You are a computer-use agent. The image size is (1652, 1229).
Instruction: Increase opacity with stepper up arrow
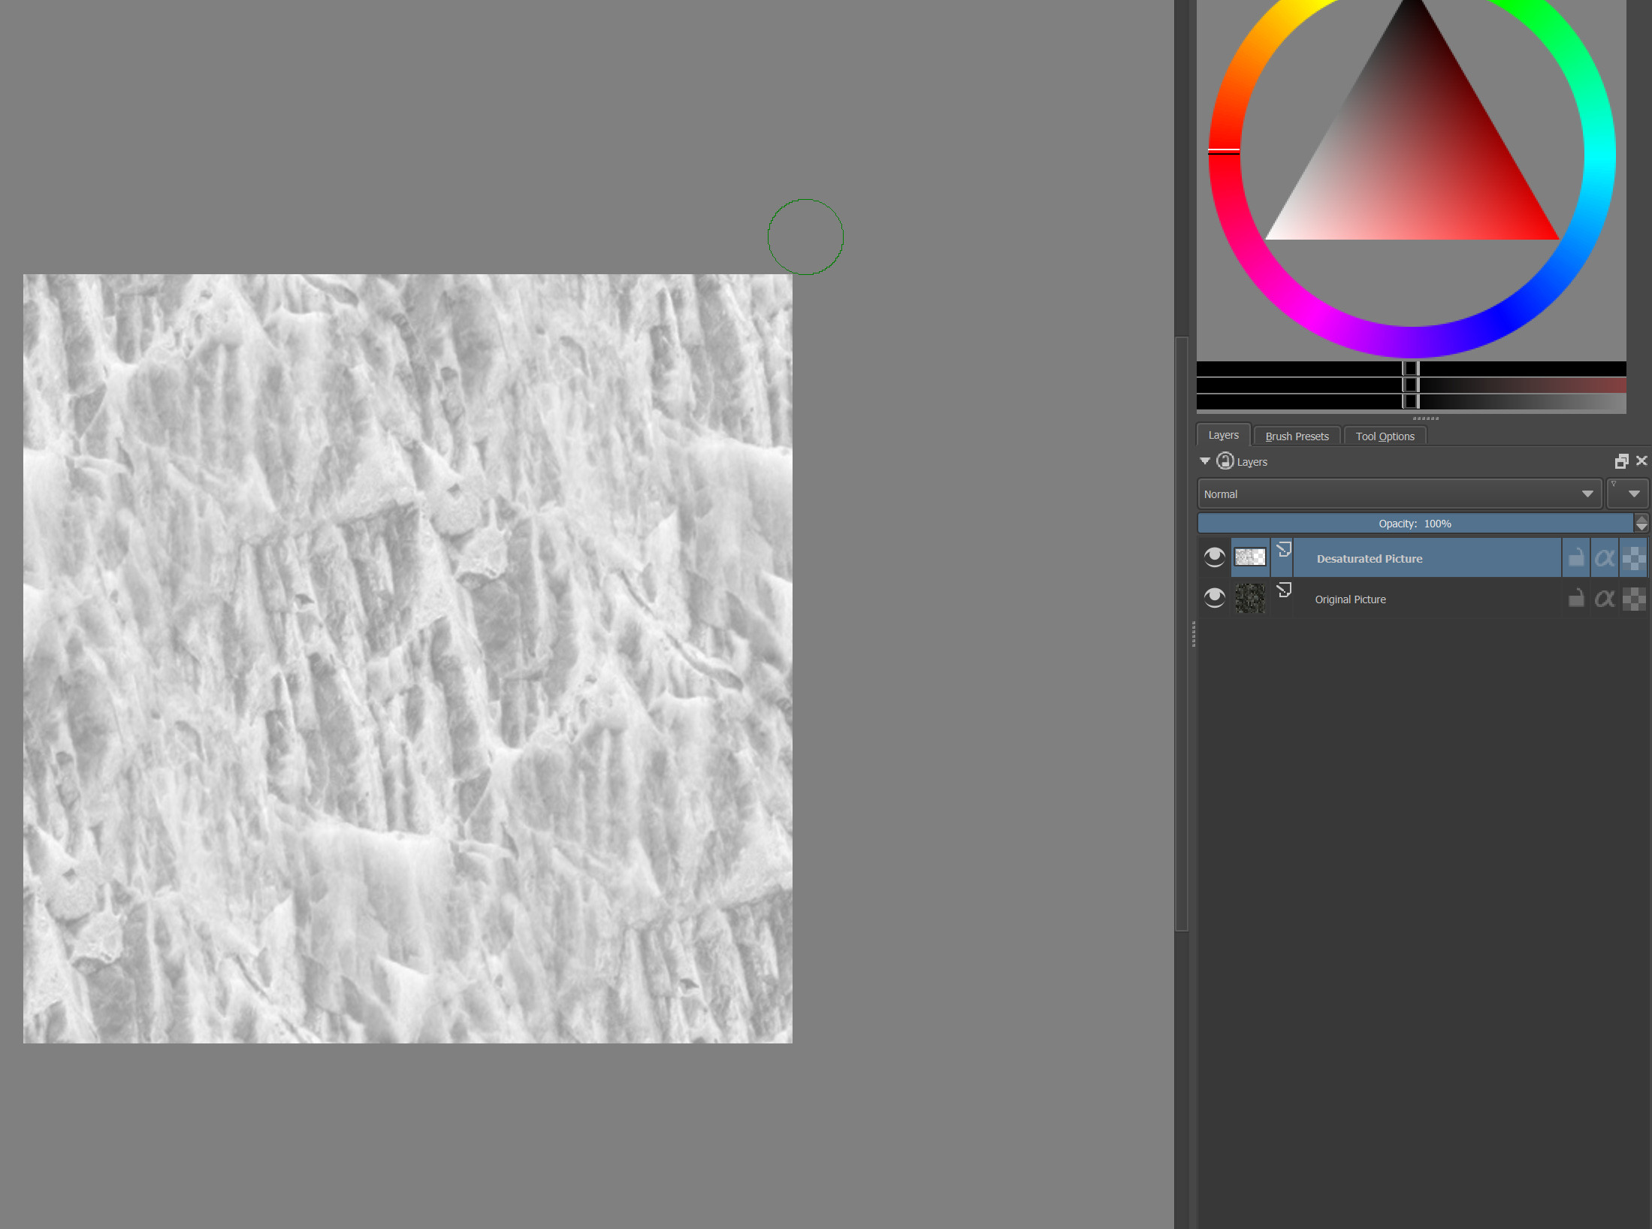coord(1641,519)
